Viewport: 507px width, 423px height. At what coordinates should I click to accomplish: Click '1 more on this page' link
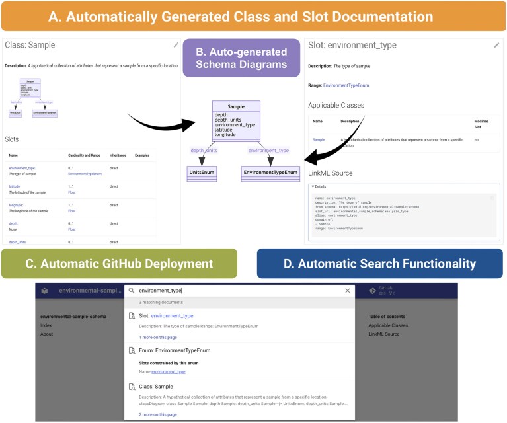click(158, 337)
